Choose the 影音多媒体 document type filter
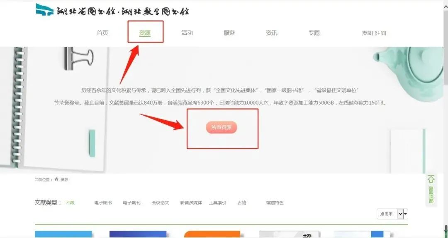 (x=191, y=203)
